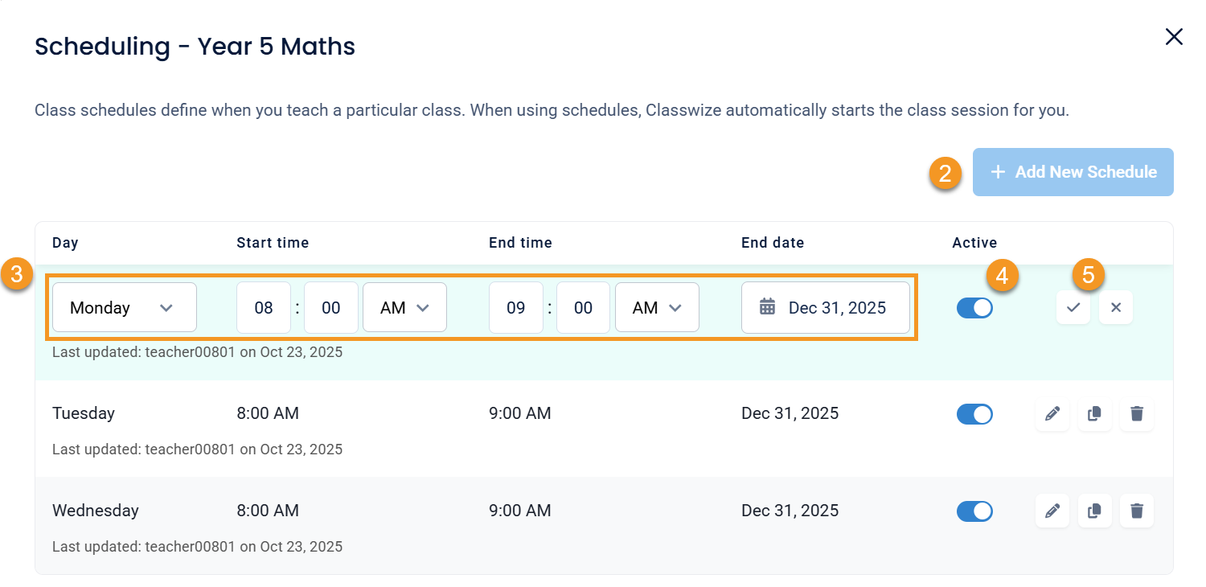The image size is (1206, 587).
Task: Open the Monday day dropdown
Action: coord(124,307)
